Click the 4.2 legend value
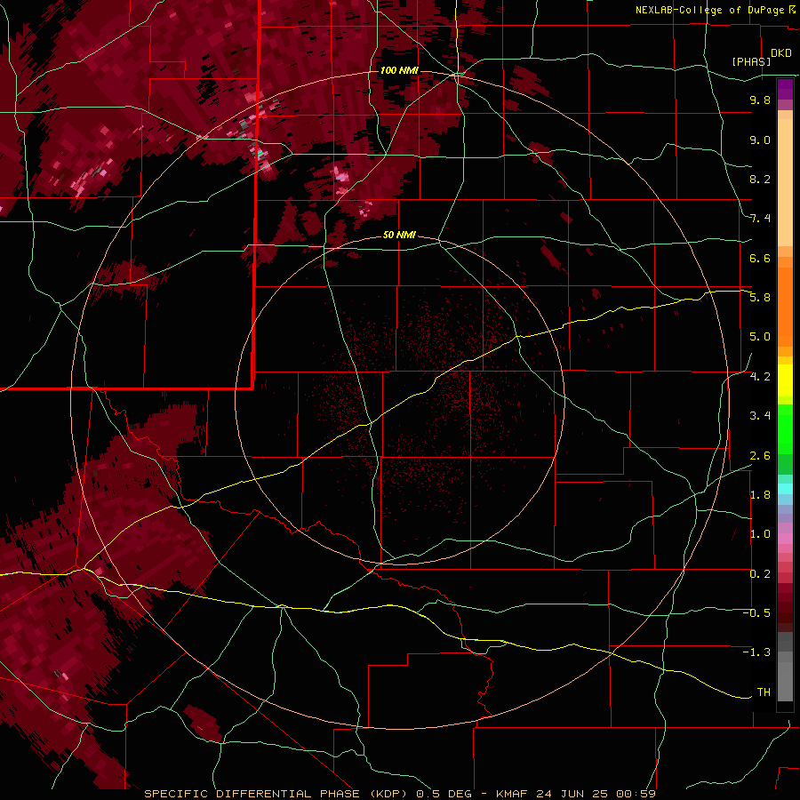This screenshot has height=800, width=800. click(760, 377)
